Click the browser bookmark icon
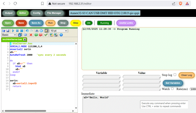Image resolution: width=196 pixels, height=113 pixels. (42, 4)
